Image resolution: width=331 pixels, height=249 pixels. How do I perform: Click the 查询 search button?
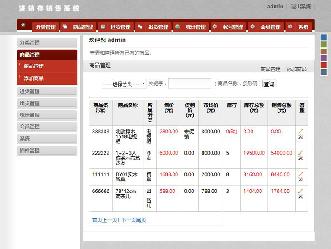tap(269, 84)
